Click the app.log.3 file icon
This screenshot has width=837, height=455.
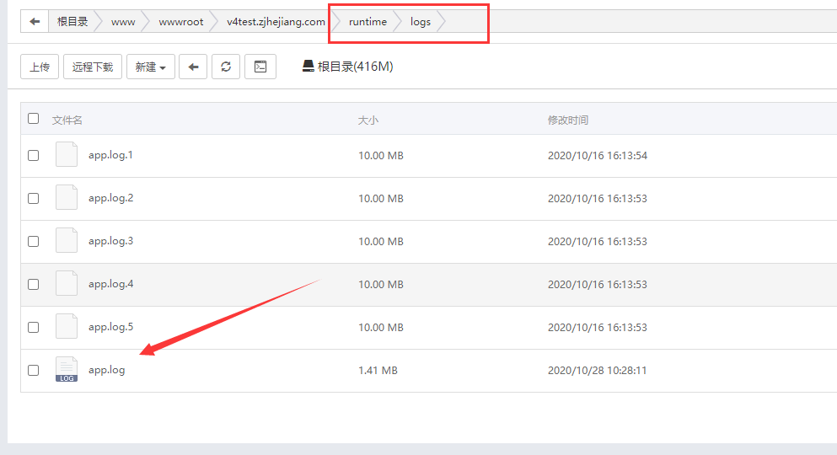click(67, 241)
